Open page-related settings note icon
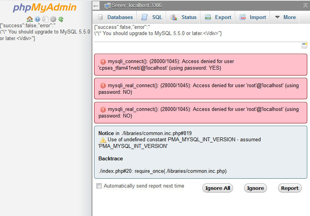Viewport: 310px width, 216px height. 305,46
